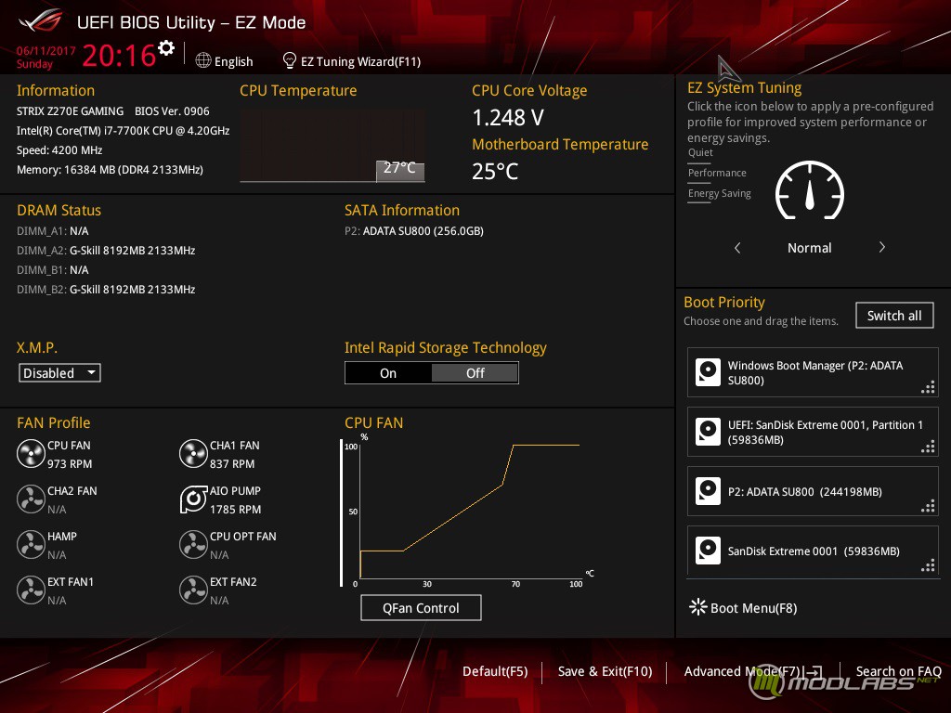Screen dimensions: 951x713
Task: Choose the Performance tuning profile
Action: (717, 174)
